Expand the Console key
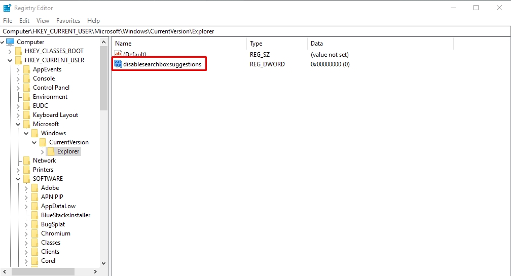Image resolution: width=511 pixels, height=276 pixels. [18, 78]
